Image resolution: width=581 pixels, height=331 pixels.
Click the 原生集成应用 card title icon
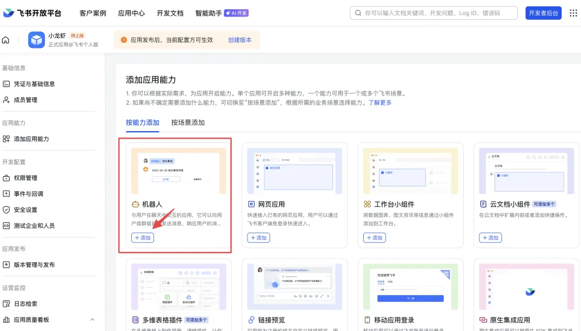click(x=483, y=320)
